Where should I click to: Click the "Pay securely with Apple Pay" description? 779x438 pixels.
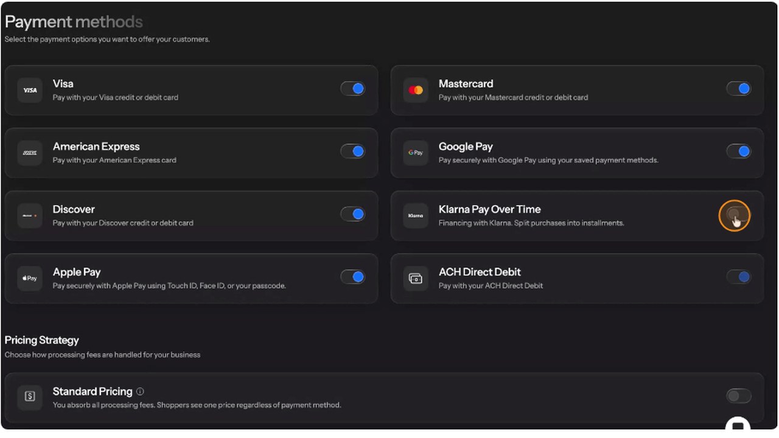(169, 286)
